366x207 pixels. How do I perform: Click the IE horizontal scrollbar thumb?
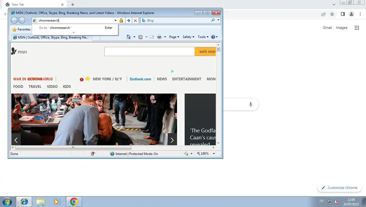tap(73, 147)
